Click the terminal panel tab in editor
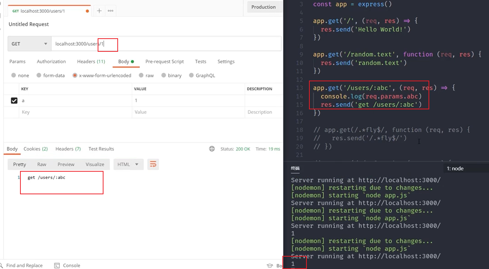 click(295, 168)
